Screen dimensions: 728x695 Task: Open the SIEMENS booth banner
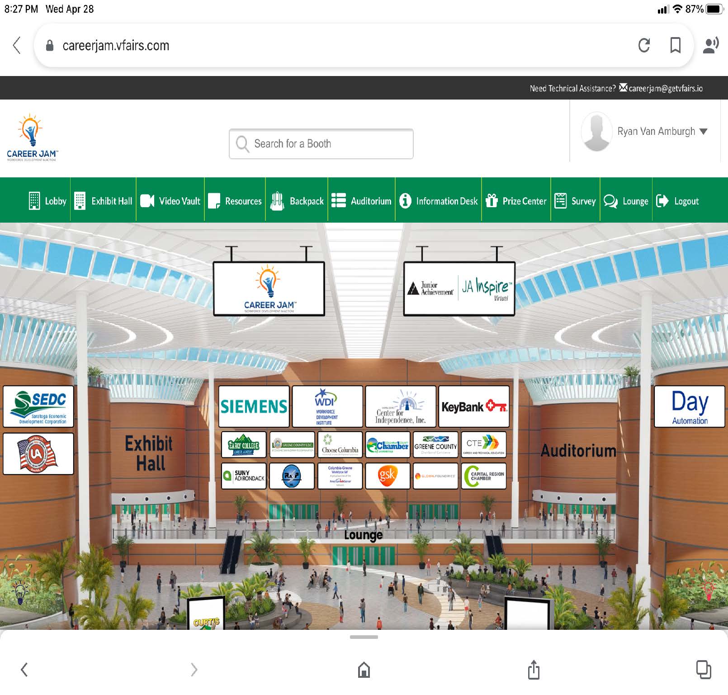pos(254,406)
